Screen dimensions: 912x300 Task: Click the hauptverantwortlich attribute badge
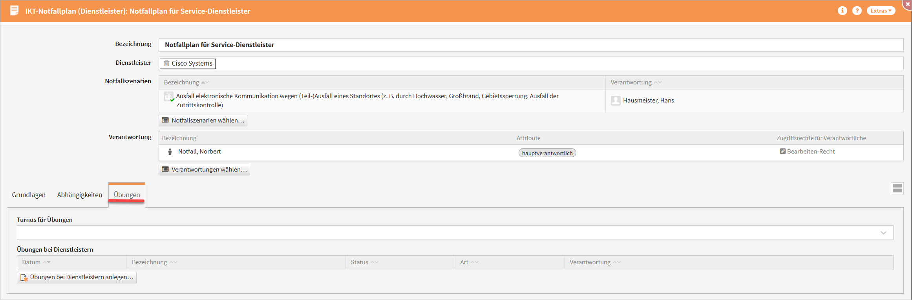coord(547,153)
